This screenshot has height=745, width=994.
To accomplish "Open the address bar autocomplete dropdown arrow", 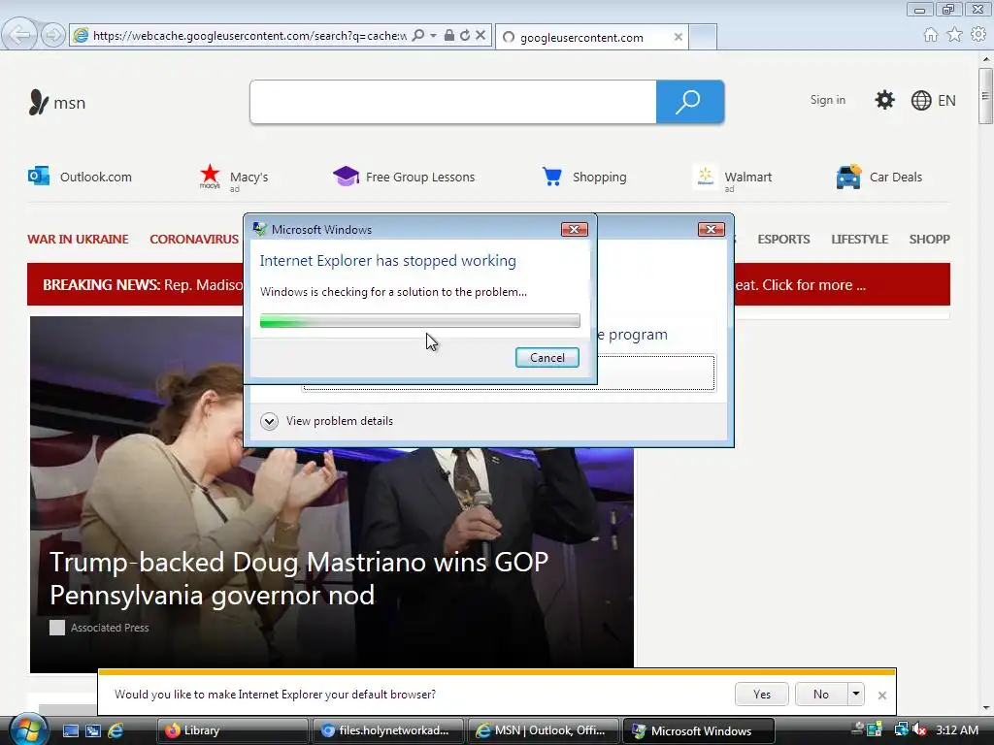I will click(433, 36).
